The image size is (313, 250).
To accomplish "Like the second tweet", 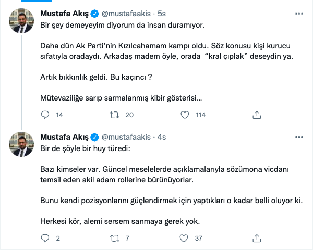I will click(x=185, y=239).
